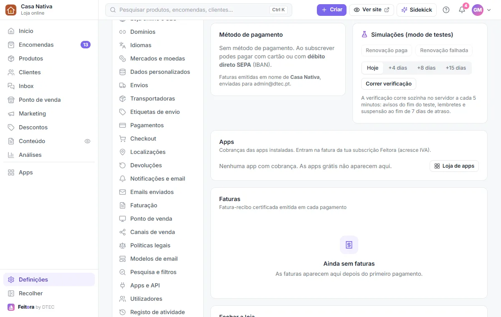Click the help question mark icon
The width and height of the screenshot is (501, 317).
(446, 10)
